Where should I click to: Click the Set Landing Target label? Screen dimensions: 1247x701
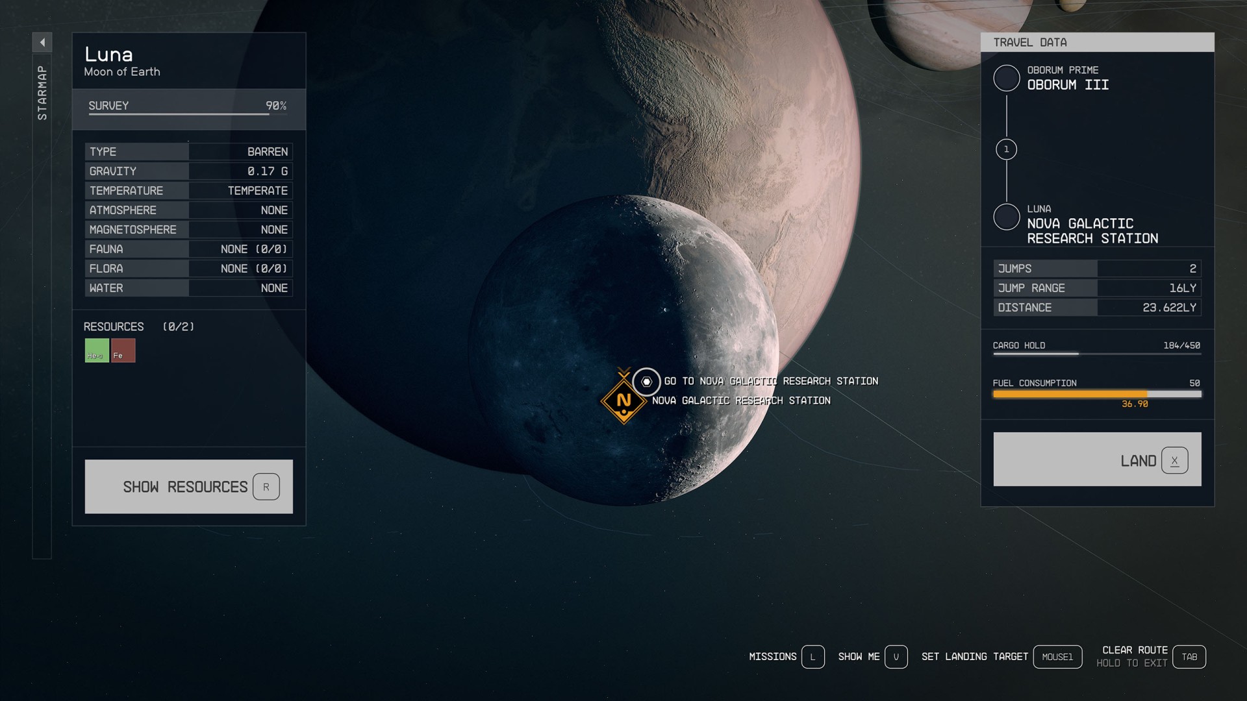pos(974,657)
